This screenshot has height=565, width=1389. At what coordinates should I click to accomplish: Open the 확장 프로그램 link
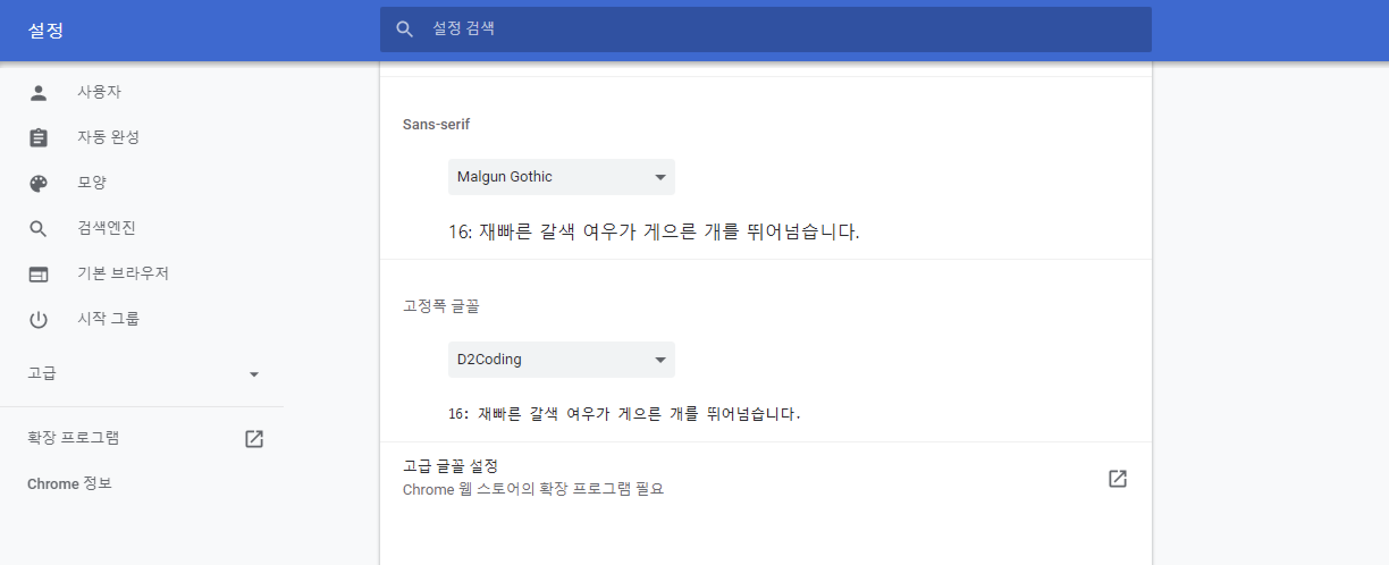pos(74,438)
